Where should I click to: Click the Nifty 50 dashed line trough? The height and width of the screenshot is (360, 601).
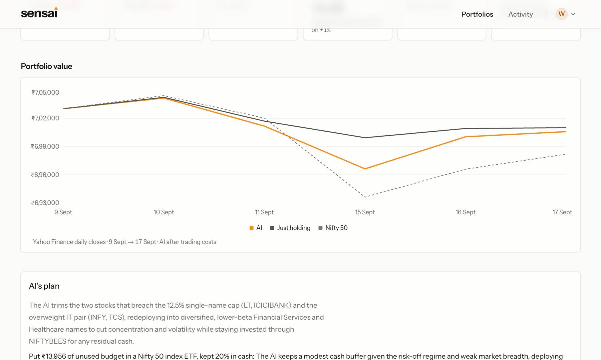[365, 197]
